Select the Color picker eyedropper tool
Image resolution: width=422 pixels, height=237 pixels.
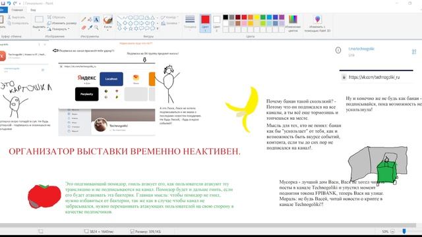pos(90,28)
